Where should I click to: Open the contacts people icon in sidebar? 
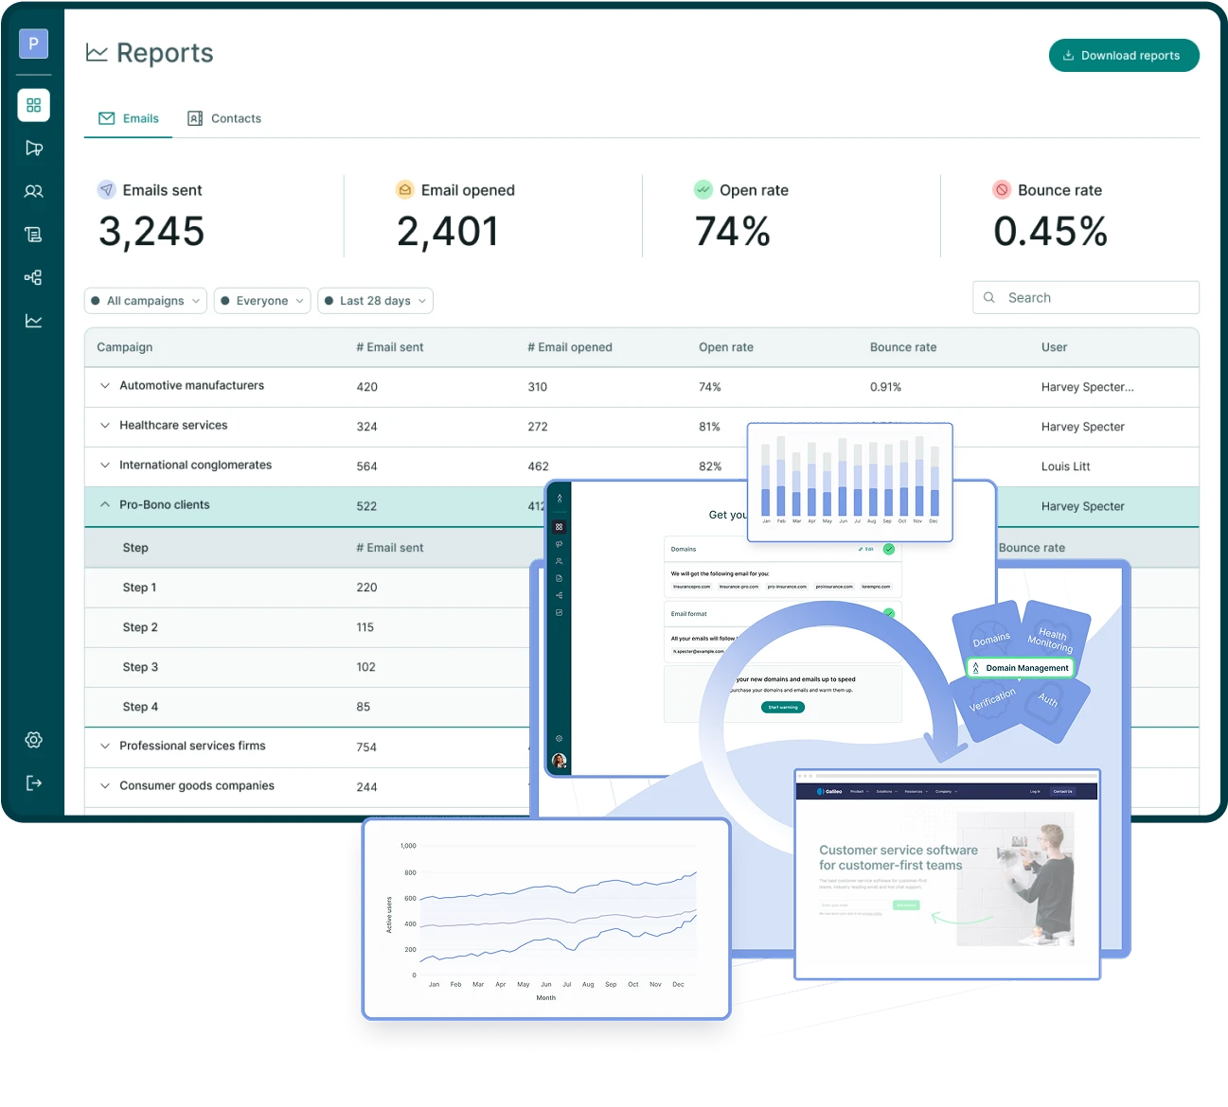tap(33, 191)
